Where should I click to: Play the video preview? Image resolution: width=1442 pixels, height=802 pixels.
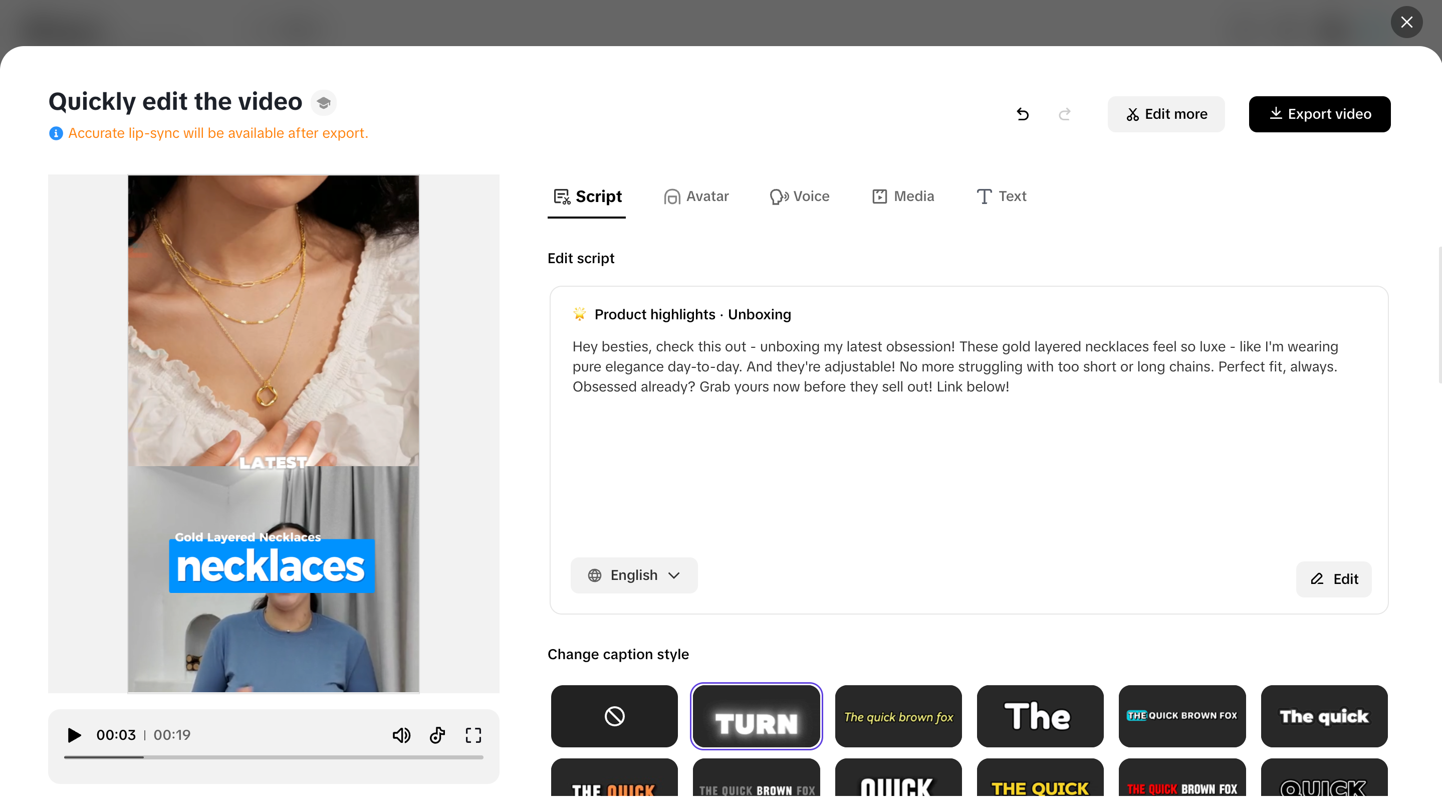coord(74,735)
